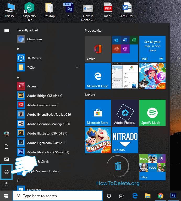Open the Documents sidebar icon
This screenshot has height=201, width=181.
(x=7, y=147)
